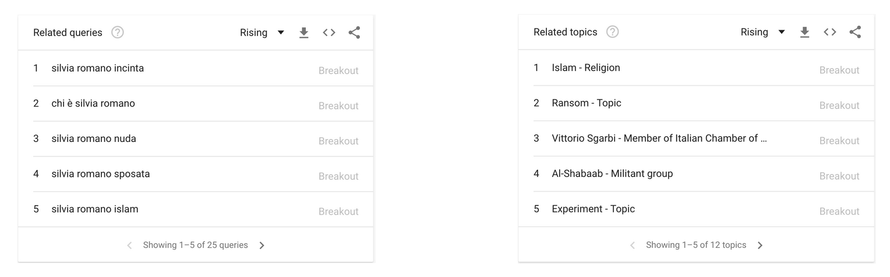
Task: Open help icon beside Related topics
Action: coord(612,32)
